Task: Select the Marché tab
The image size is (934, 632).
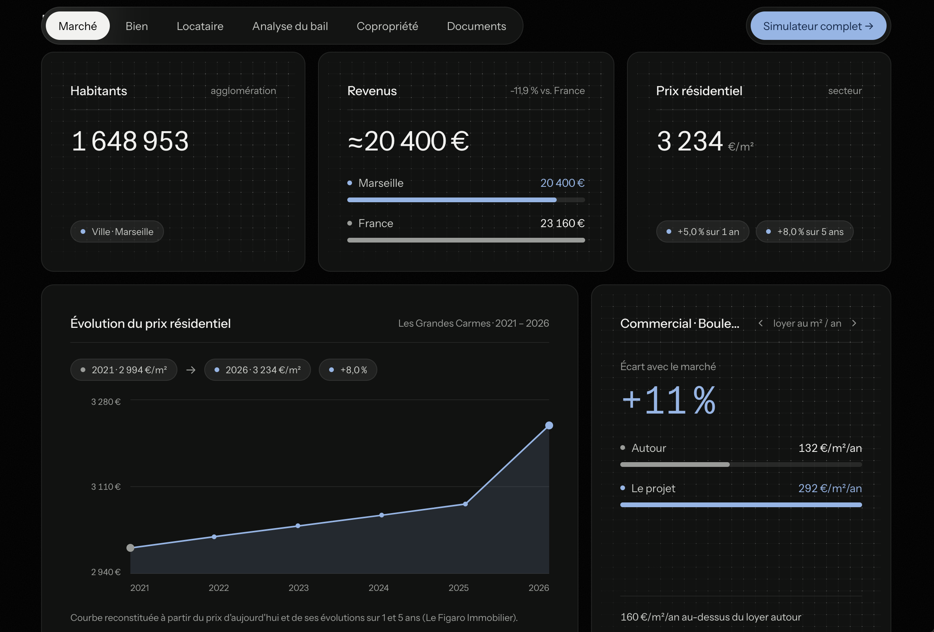Action: (77, 26)
